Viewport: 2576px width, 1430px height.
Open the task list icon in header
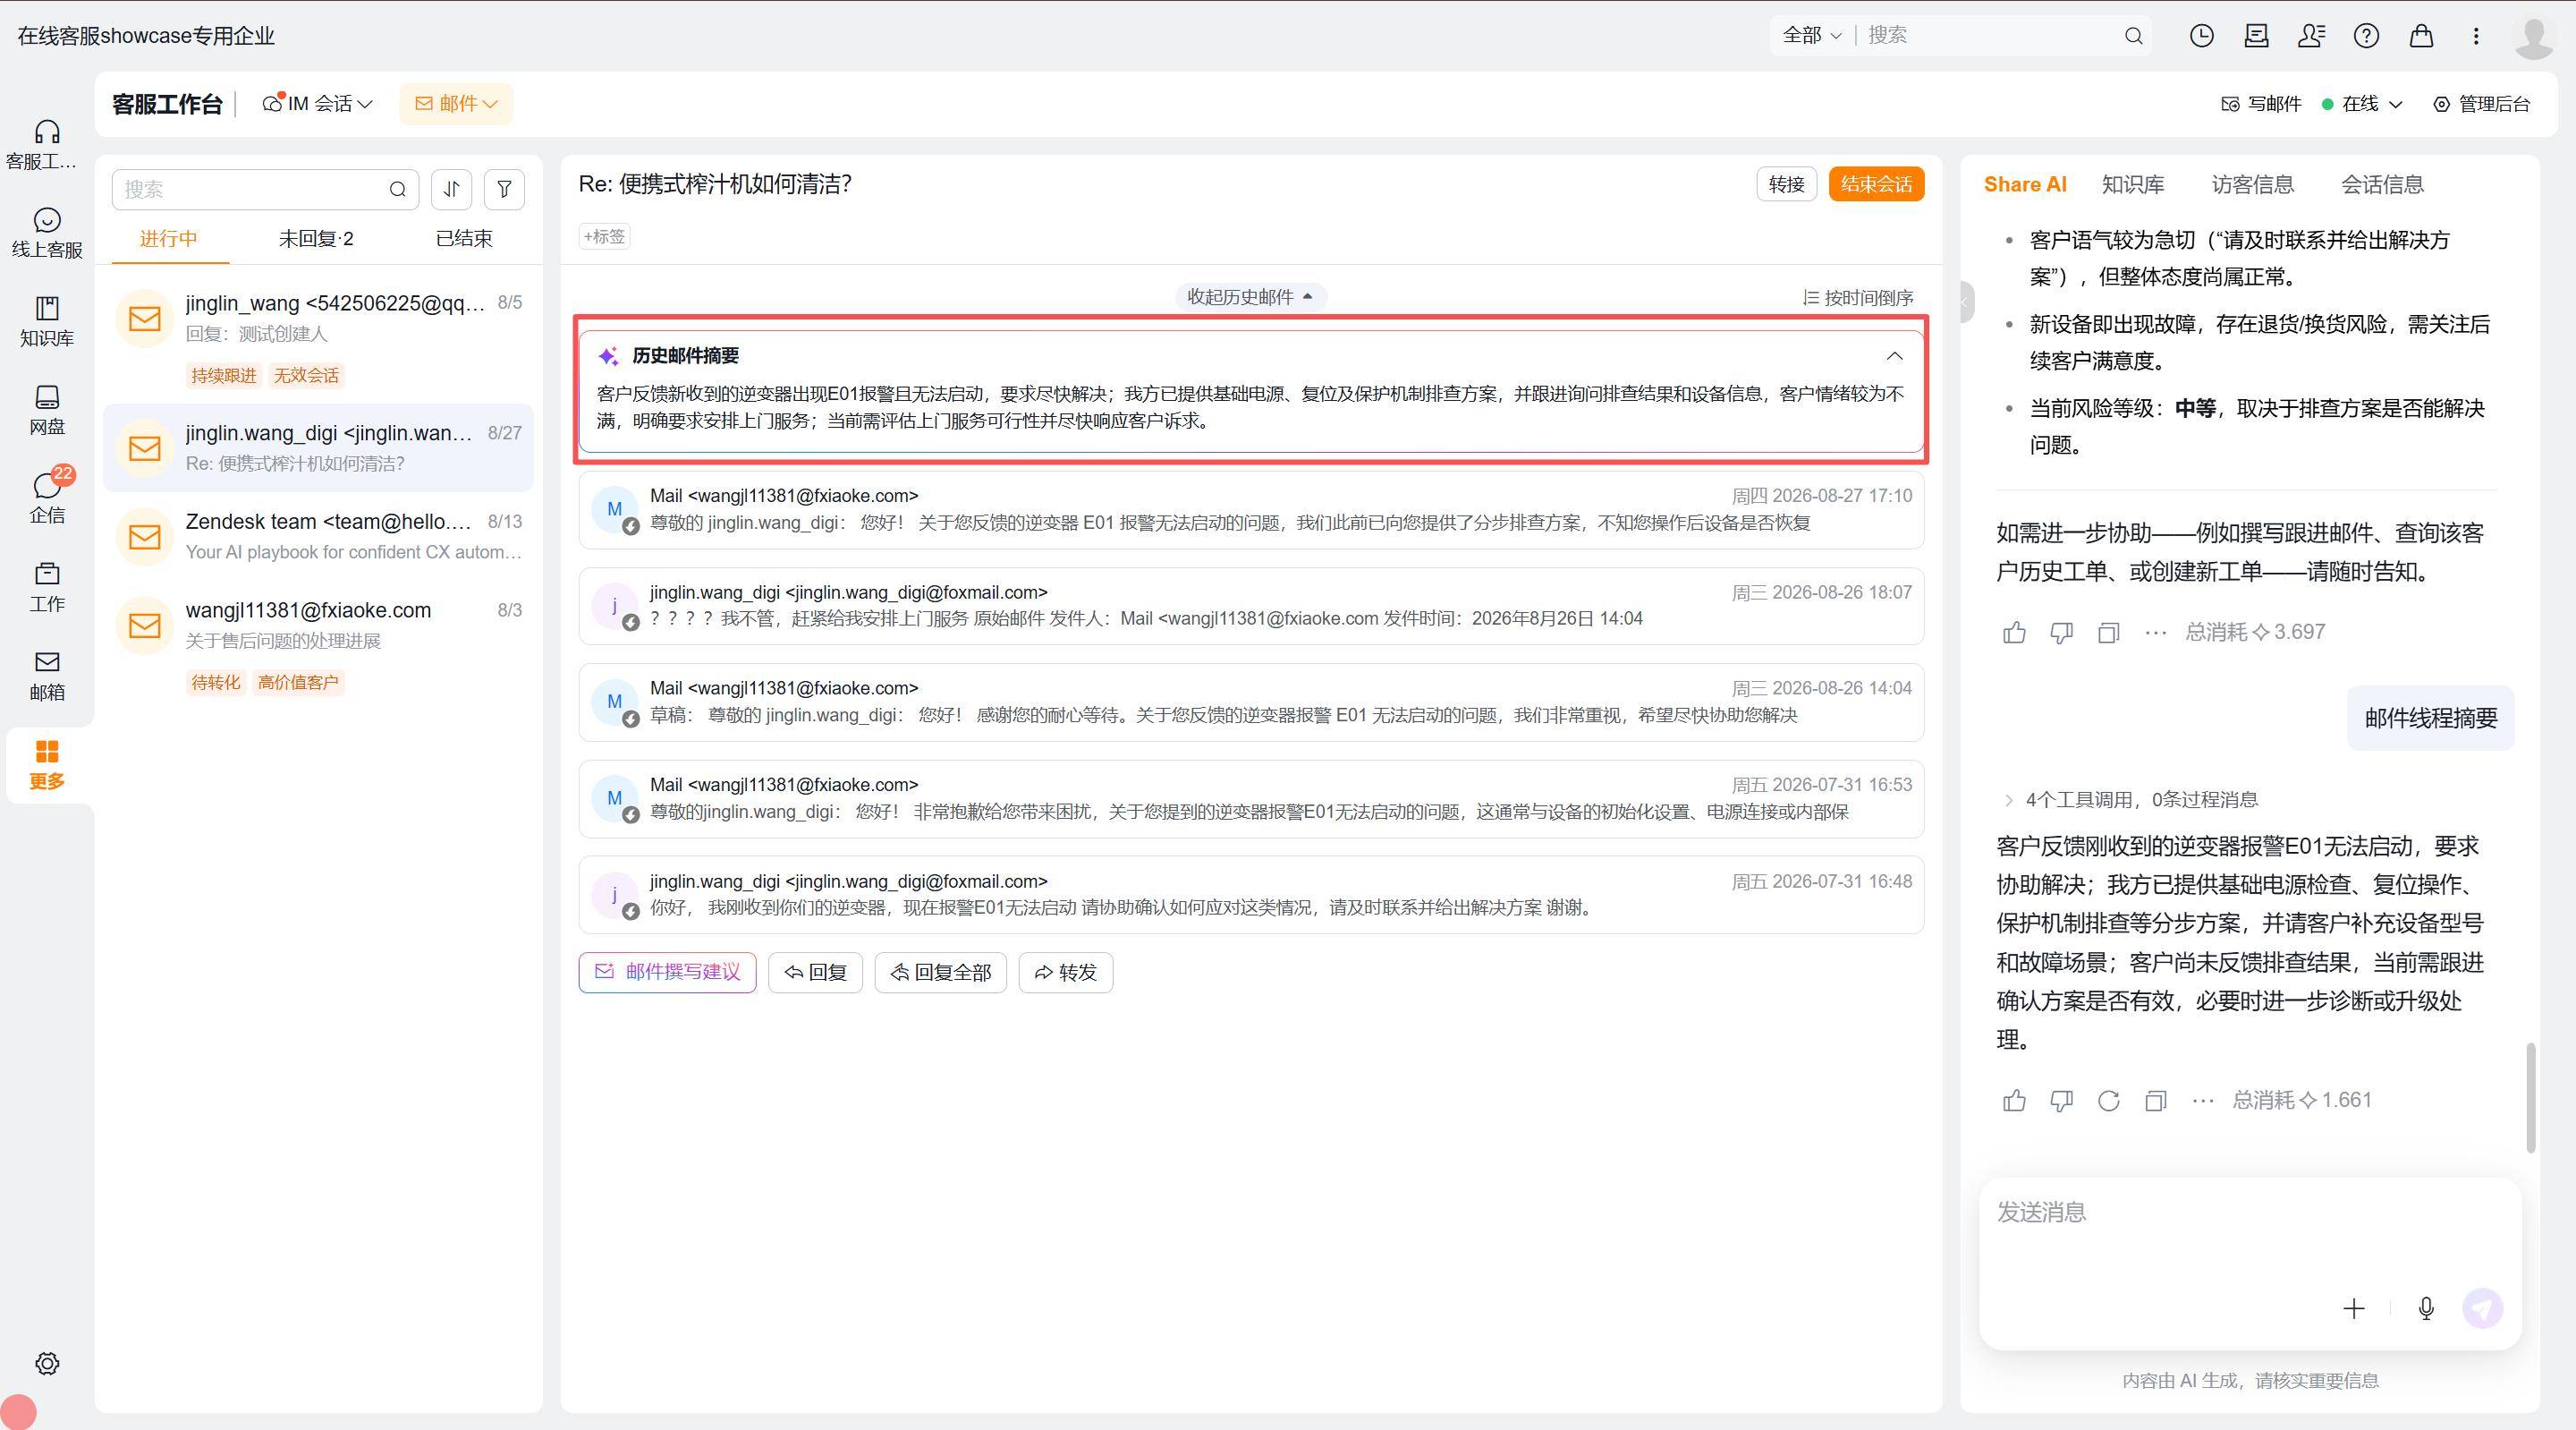click(2256, 36)
